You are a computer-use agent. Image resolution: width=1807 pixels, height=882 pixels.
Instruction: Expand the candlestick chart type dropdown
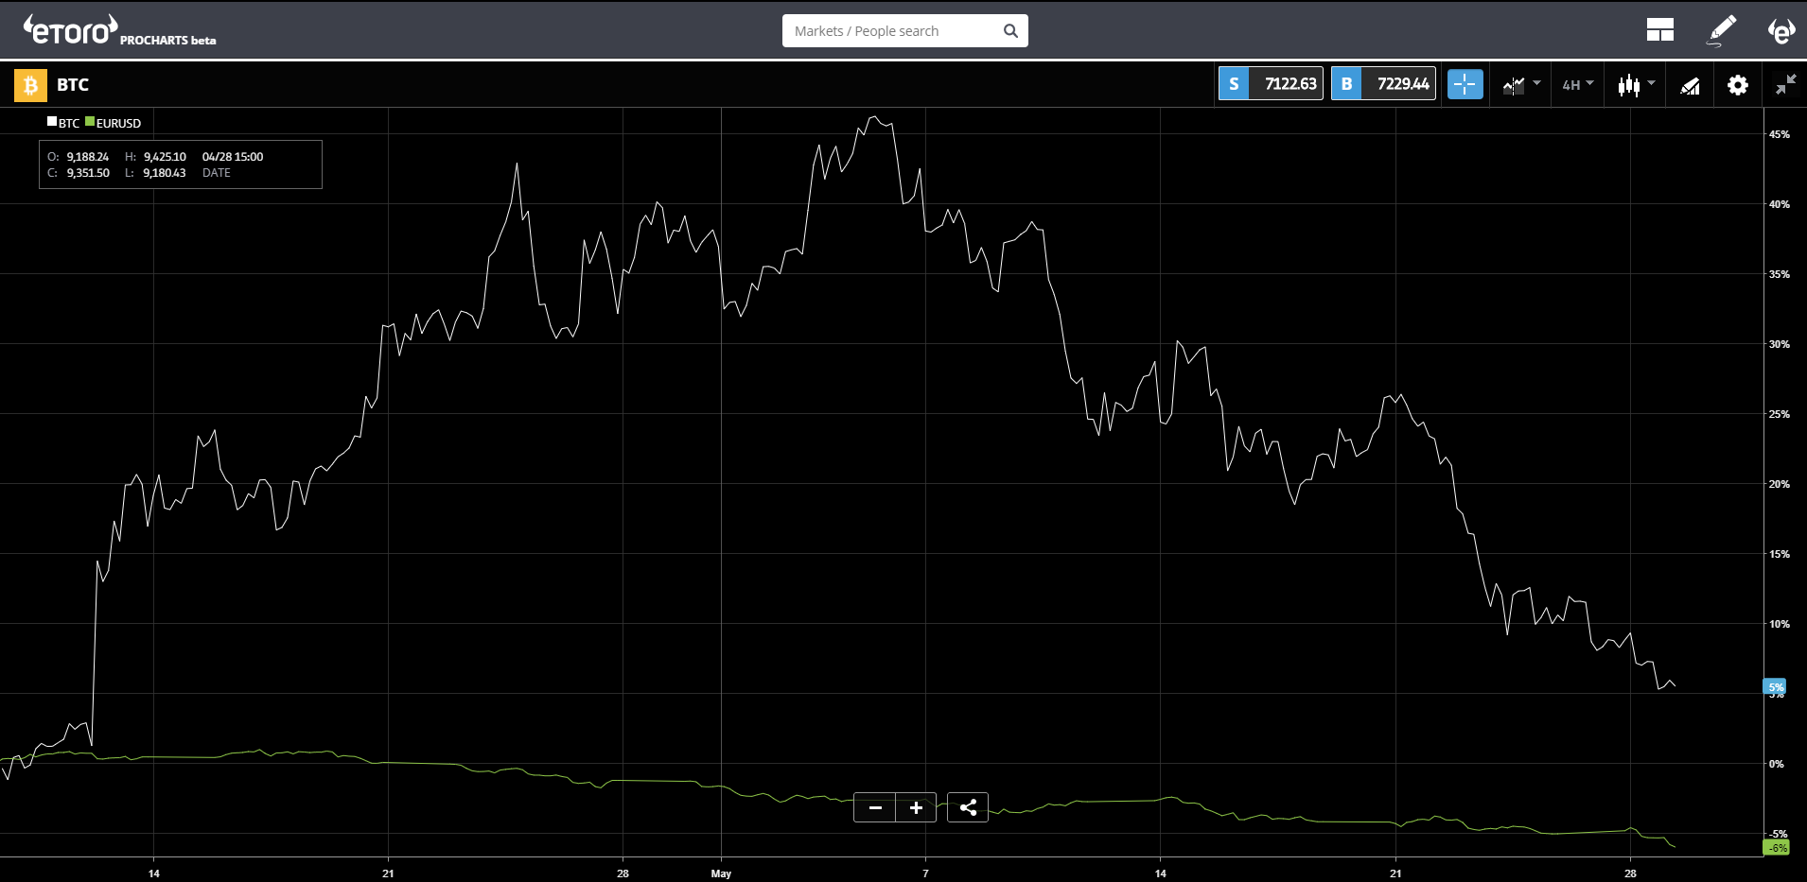(x=1636, y=85)
